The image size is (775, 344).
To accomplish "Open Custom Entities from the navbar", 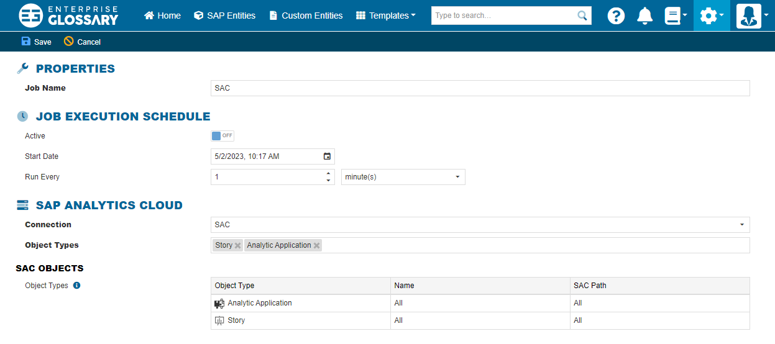I will point(306,16).
